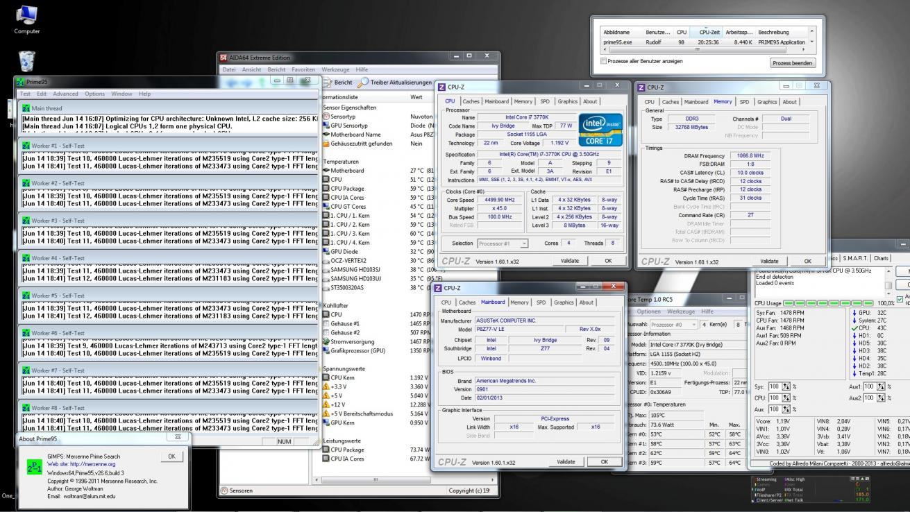Click 'Prozess beenden' in Task Manager
The height and width of the screenshot is (512, 910).
tap(792, 63)
